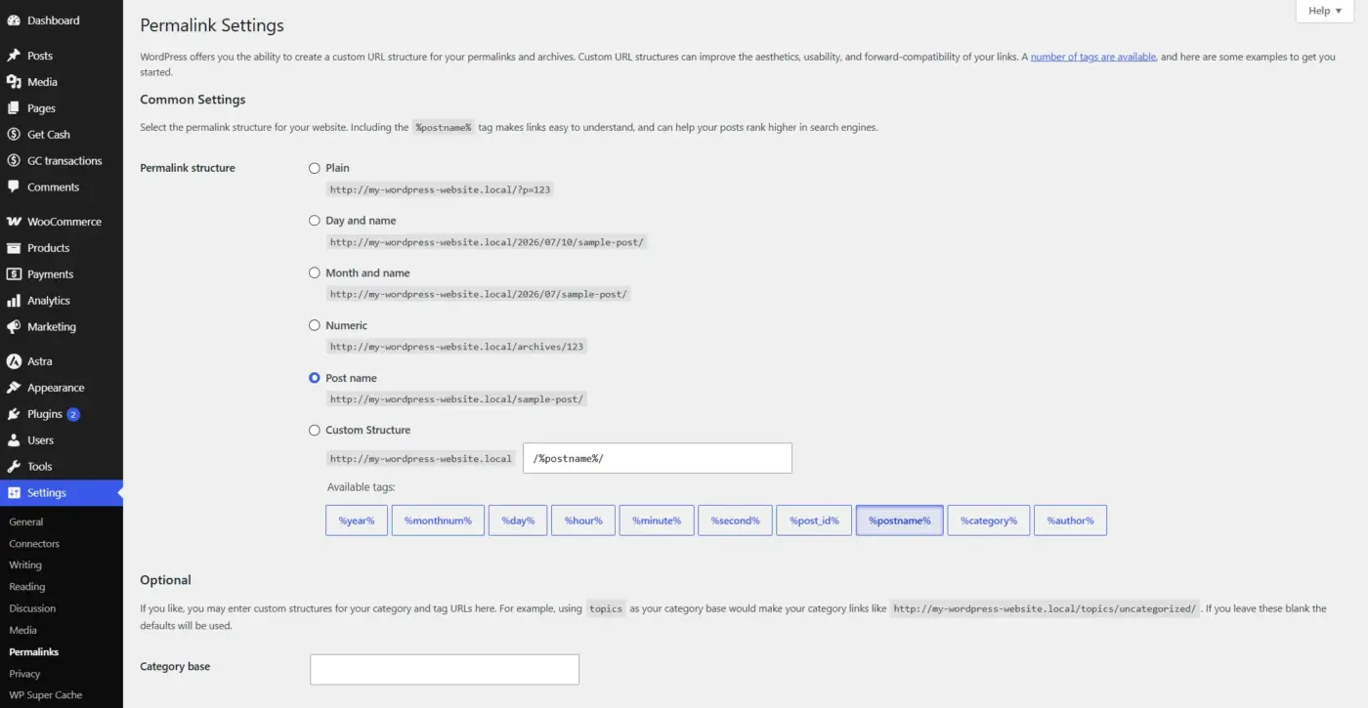Click the WooCommerce logo icon
The height and width of the screenshot is (708, 1368).
(x=14, y=222)
